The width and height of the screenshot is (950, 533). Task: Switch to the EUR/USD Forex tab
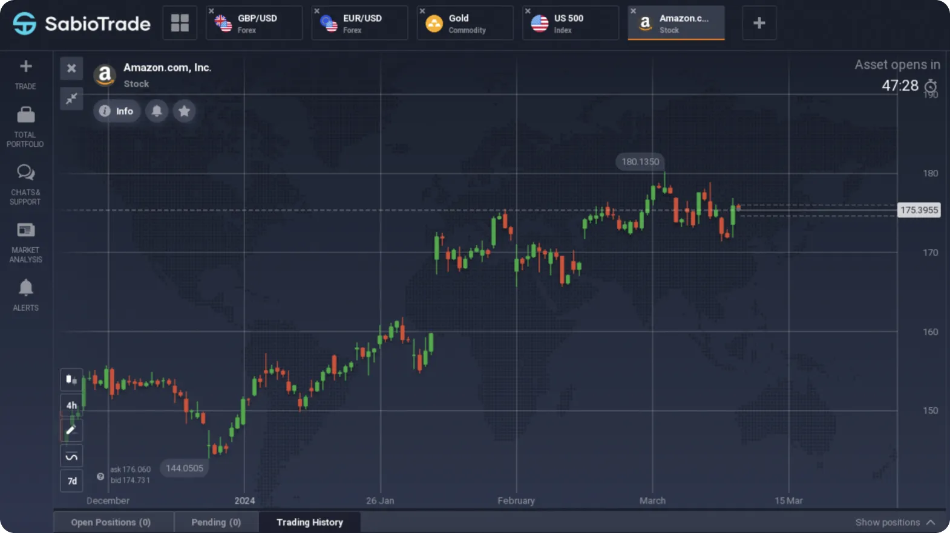click(x=359, y=24)
